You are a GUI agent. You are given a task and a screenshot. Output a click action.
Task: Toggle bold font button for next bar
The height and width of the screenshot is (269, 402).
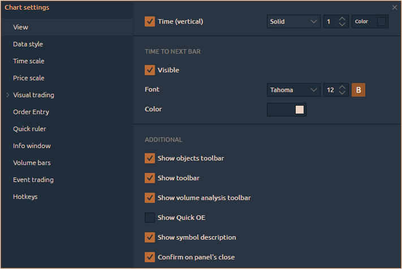(x=358, y=90)
